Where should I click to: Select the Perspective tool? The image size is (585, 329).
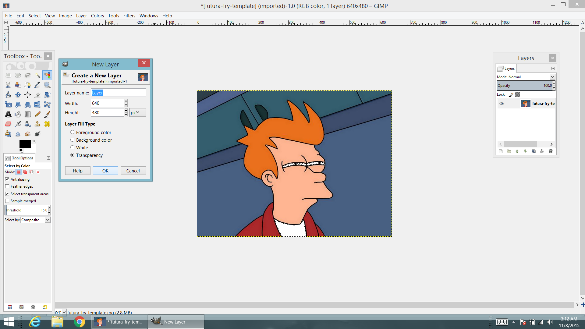(28, 104)
